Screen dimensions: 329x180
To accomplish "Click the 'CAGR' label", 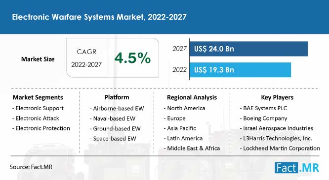I will click(86, 52).
